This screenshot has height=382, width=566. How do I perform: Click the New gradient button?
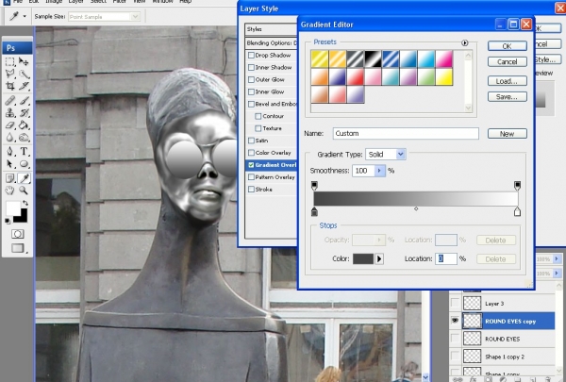508,134
